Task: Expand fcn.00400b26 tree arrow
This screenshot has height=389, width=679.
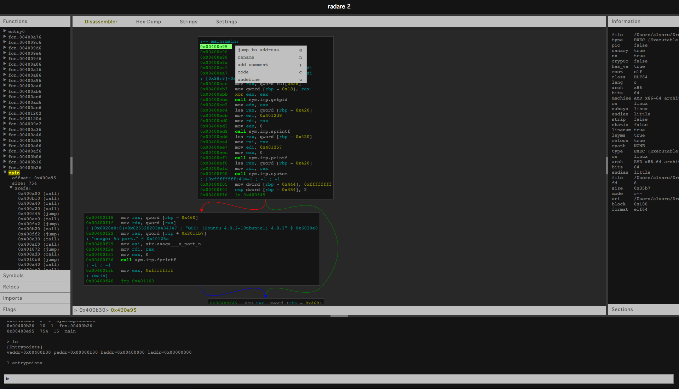Action: click(x=5, y=167)
